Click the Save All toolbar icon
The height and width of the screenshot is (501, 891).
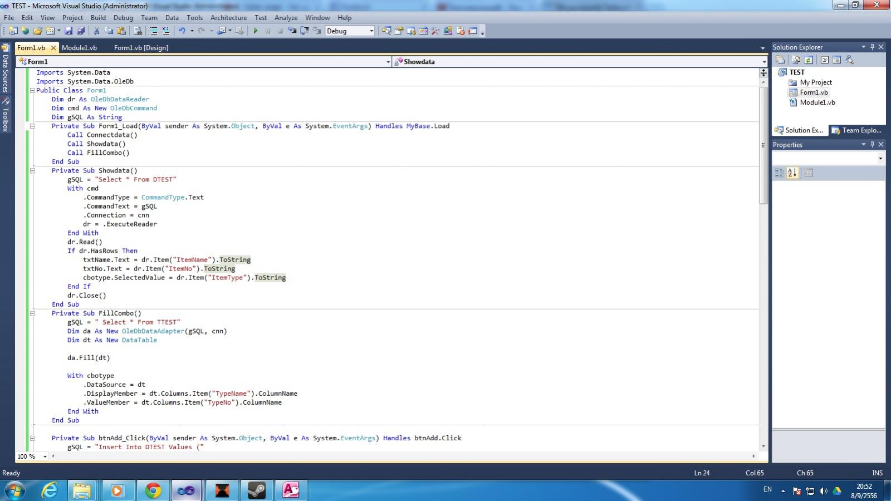click(81, 31)
